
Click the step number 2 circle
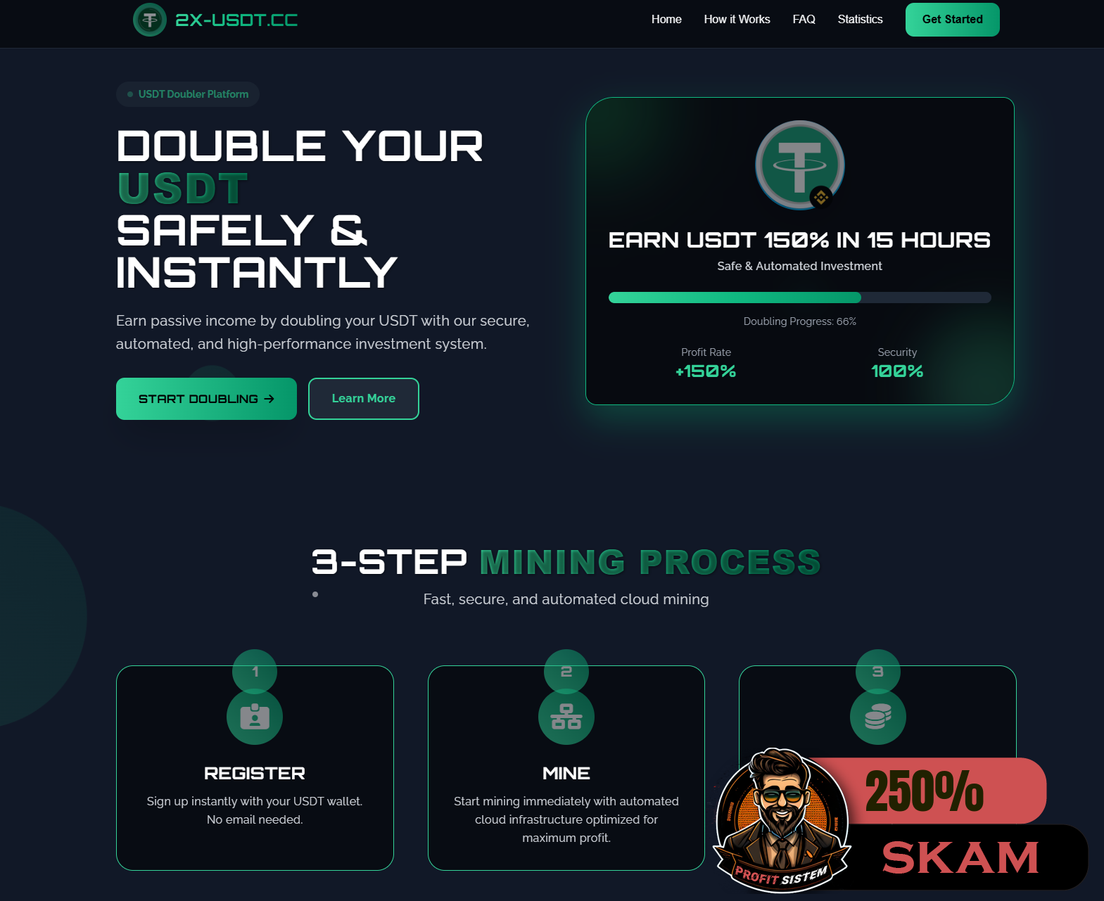pyautogui.click(x=566, y=672)
